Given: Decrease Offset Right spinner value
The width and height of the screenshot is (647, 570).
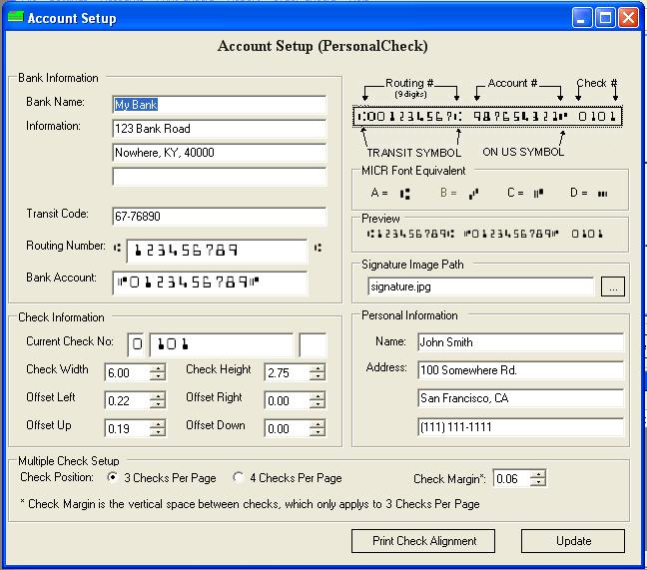Looking at the screenshot, I should click(318, 404).
